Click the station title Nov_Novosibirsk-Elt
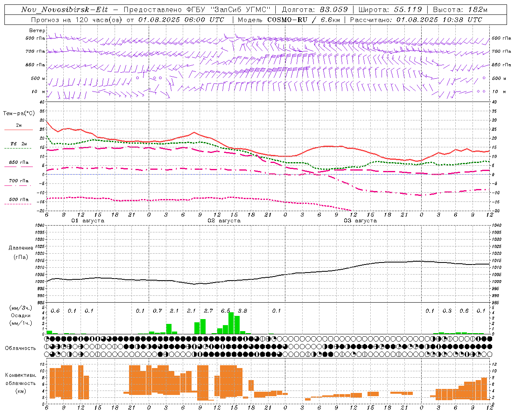The height and width of the screenshot is (411, 513). 65,10
